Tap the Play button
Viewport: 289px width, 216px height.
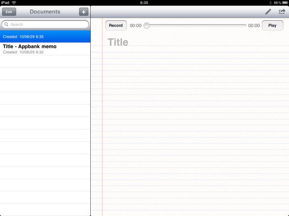272,25
